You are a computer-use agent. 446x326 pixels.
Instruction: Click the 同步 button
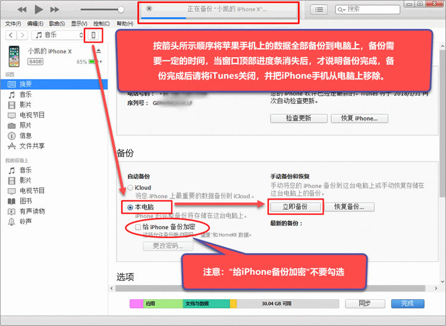[365, 303]
